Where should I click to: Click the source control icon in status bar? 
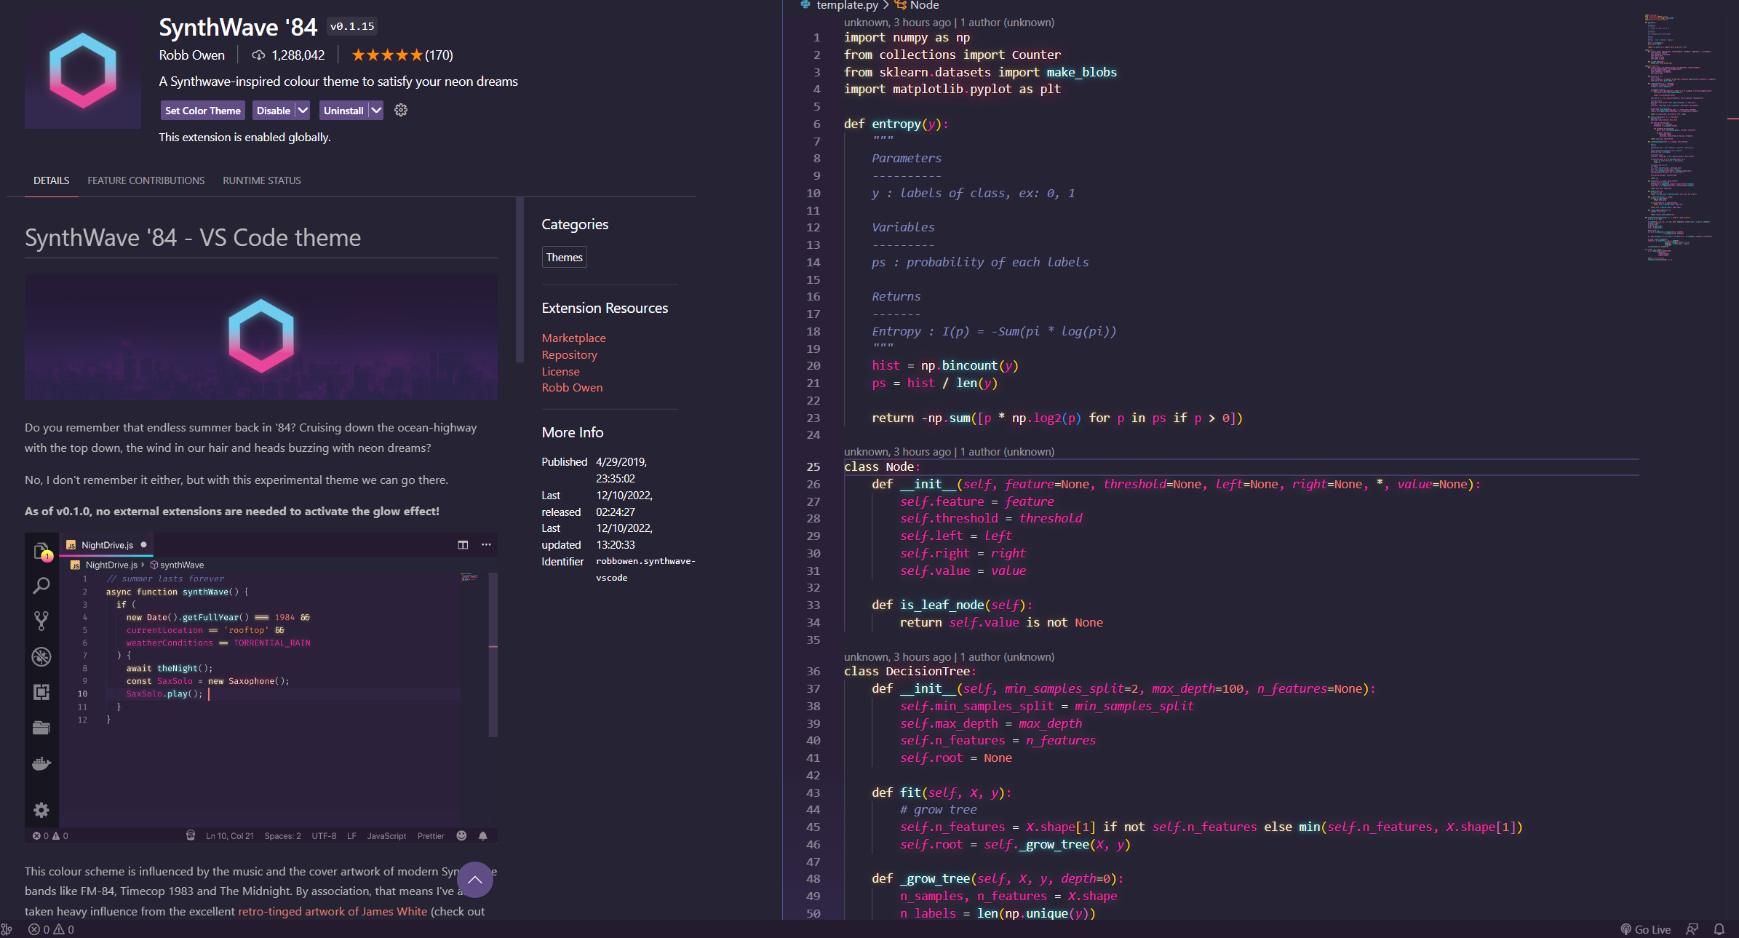click(7, 929)
